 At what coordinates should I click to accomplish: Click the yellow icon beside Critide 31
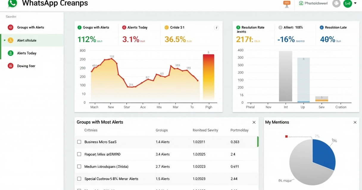click(166, 27)
